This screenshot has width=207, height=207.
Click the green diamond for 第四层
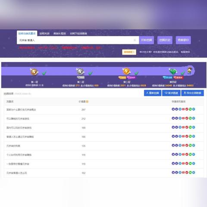(x=173, y=72)
